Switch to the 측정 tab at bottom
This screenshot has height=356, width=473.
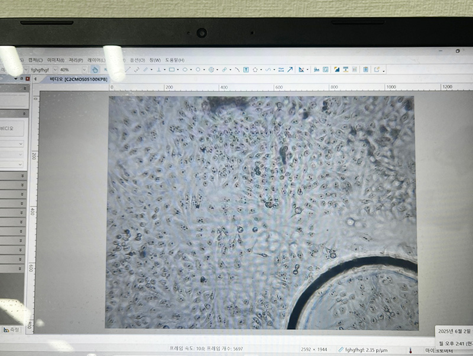coord(13,329)
